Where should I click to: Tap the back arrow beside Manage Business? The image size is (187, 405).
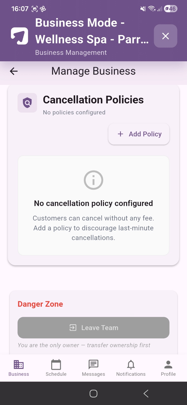(x=14, y=71)
